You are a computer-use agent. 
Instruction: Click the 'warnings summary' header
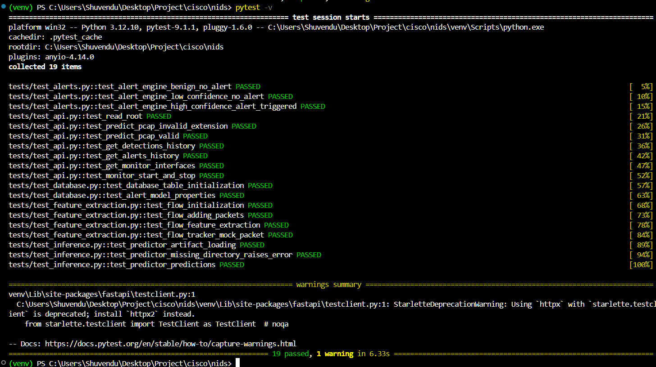click(329, 285)
